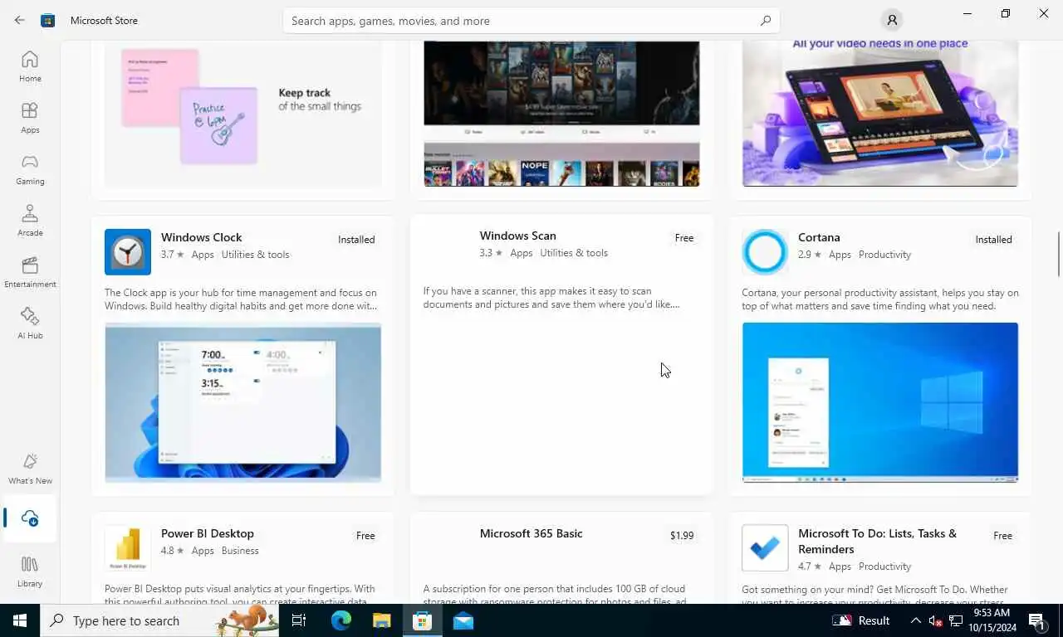Open the Windows Clock title
The height and width of the screenshot is (637, 1063).
pos(202,237)
